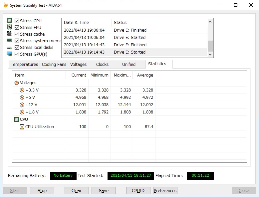Viewport: 259px width, 197px height.
Task: Click the AIDA64 flame icon in title bar
Action: [6, 5]
